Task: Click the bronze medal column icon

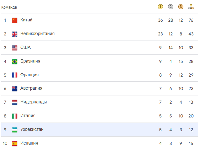Action: click(181, 7)
